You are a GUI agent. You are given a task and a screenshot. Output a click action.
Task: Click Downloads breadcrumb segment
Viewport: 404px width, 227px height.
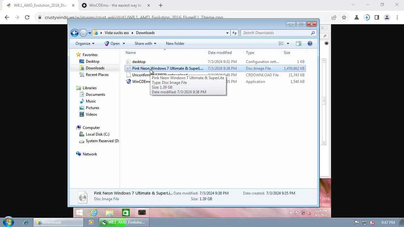[145, 33]
